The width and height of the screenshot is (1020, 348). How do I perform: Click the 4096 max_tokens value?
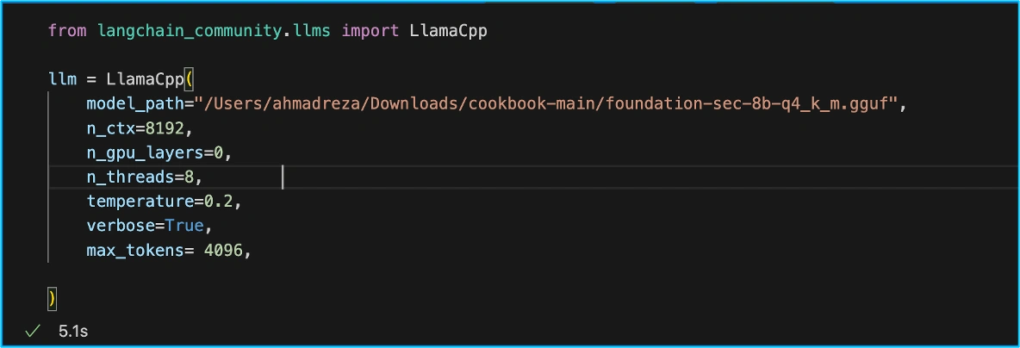[226, 251]
